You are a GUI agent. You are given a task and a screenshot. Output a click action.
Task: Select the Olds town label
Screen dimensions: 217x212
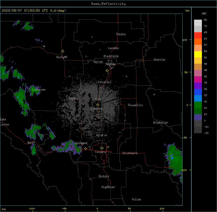tap(98, 99)
